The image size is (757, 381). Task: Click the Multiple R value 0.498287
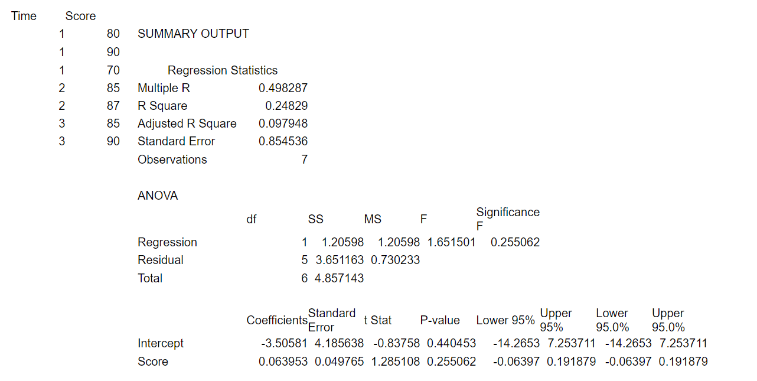[x=283, y=88]
